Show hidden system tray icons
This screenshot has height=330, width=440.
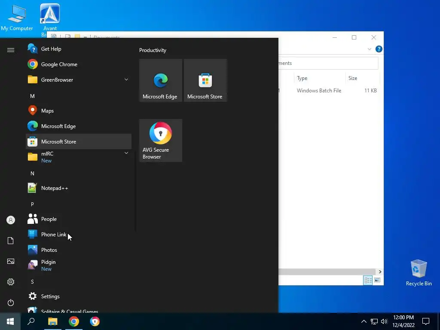364,321
